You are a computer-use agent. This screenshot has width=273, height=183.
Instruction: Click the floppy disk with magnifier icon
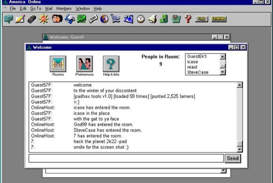[x=70, y=19]
